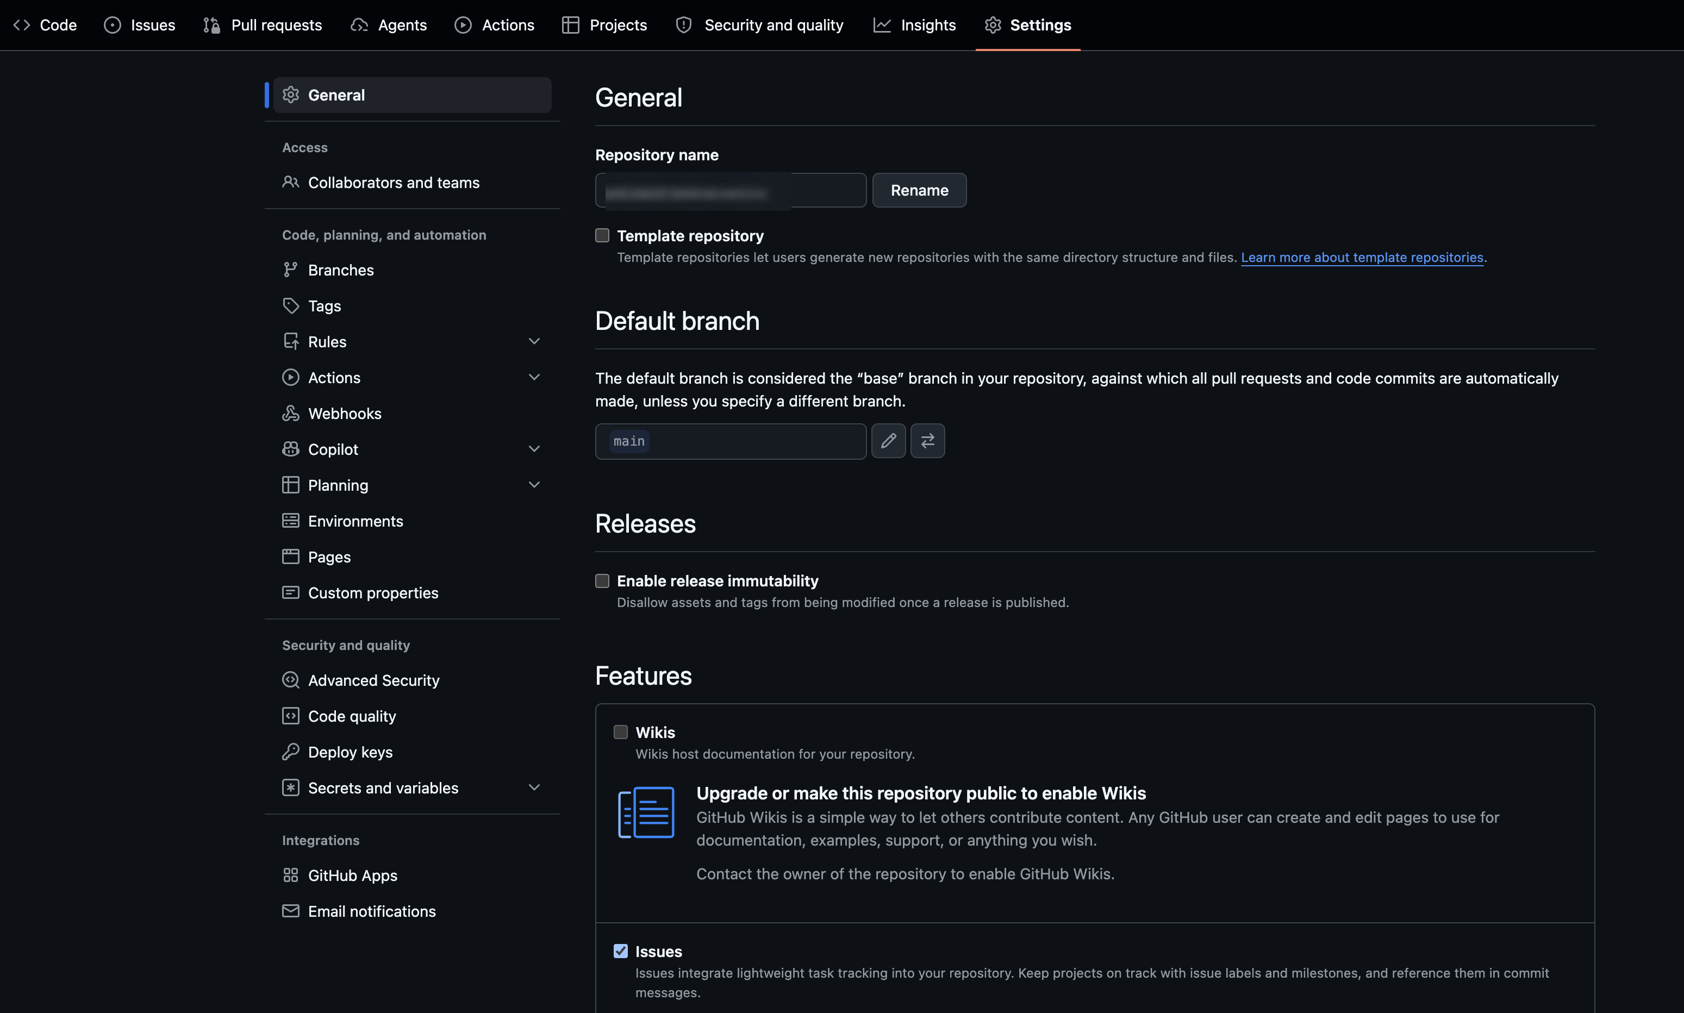Click the envelope icon beside Email notifications
The image size is (1684, 1013).
291,911
